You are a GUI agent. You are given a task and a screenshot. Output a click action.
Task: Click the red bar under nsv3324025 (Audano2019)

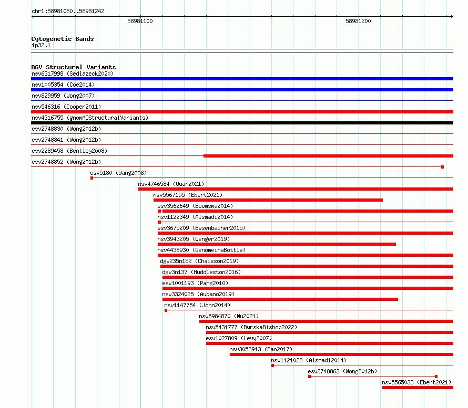[280, 299]
